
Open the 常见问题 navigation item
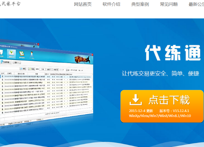tap(169, 4)
